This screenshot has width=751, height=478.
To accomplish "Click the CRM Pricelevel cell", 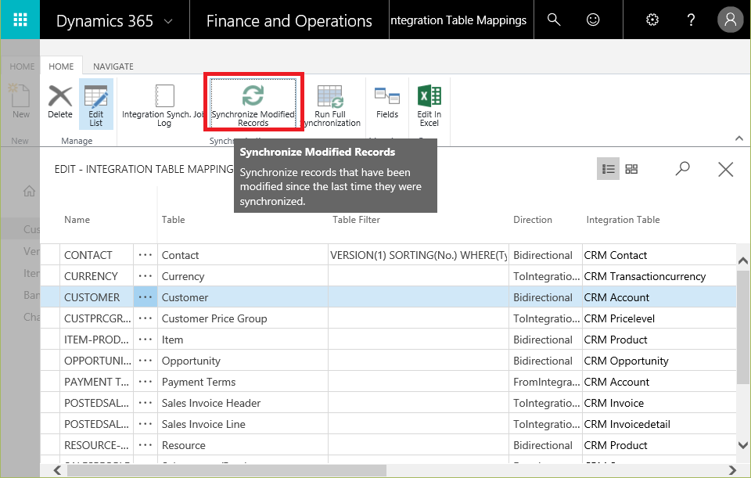I will click(x=659, y=318).
